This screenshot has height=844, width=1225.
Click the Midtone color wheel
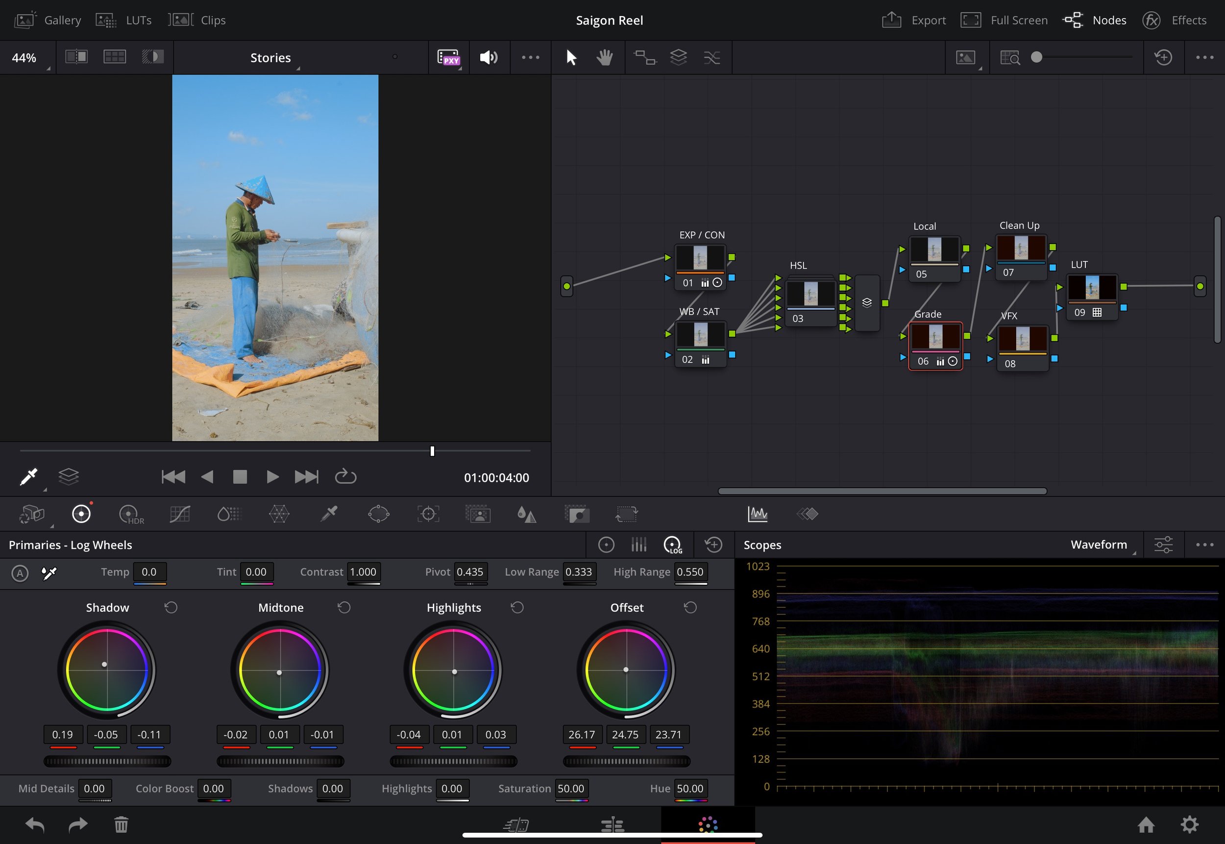(280, 670)
